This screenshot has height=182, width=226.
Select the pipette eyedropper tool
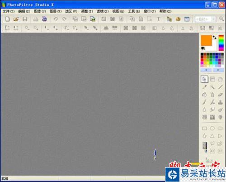(204, 87)
